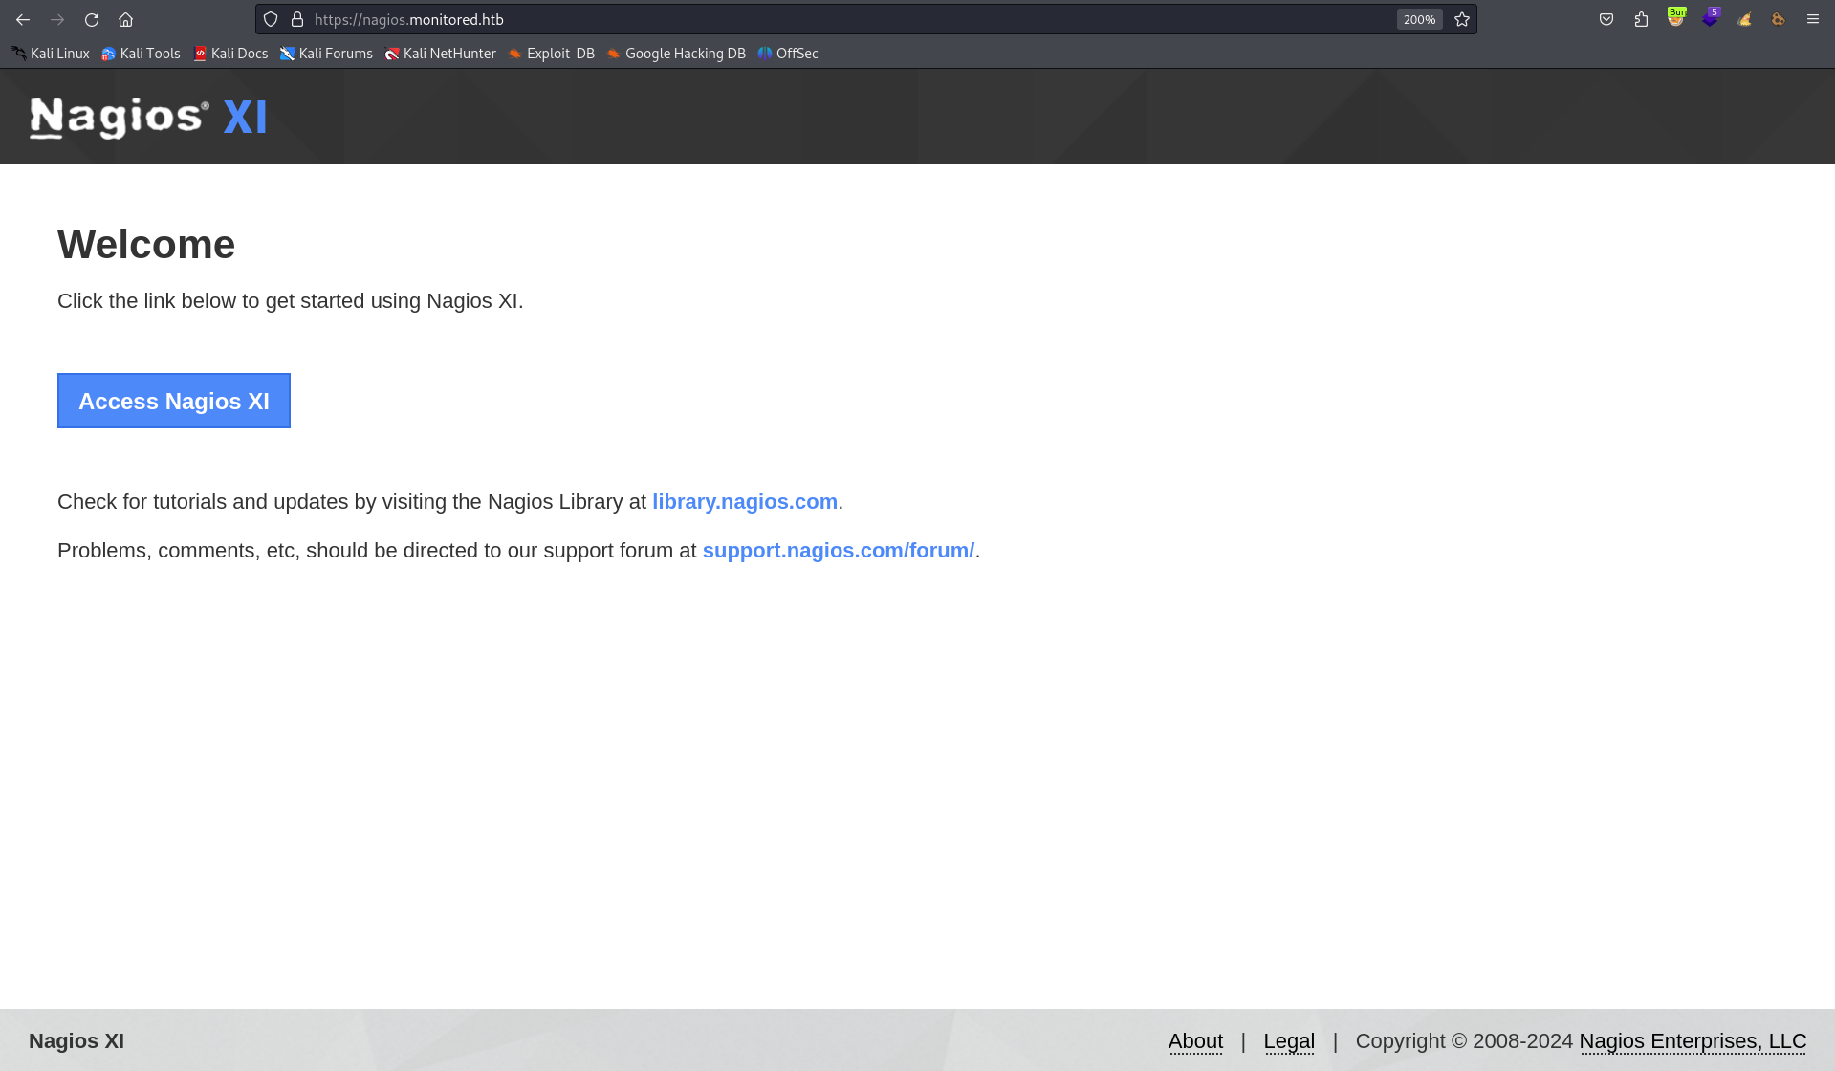
Task: Follow the Nagios Enterprises, LLC link
Action: [x=1693, y=1041]
